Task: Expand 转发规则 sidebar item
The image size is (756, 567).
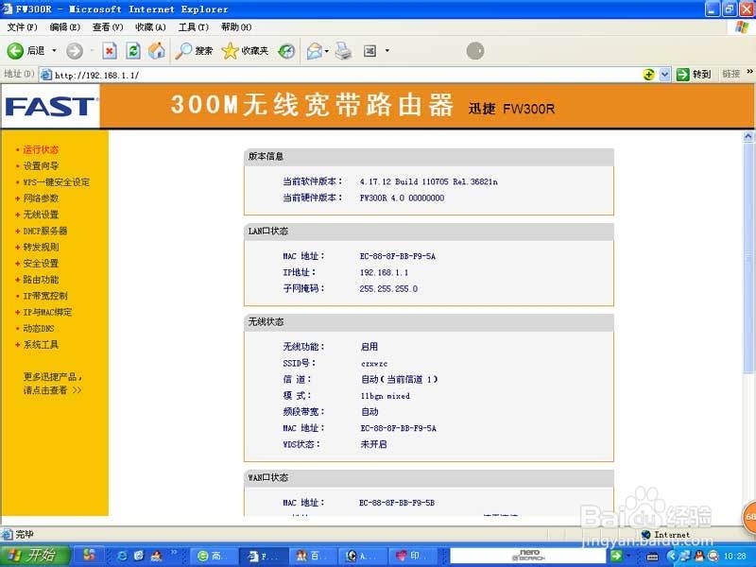Action: pos(41,247)
